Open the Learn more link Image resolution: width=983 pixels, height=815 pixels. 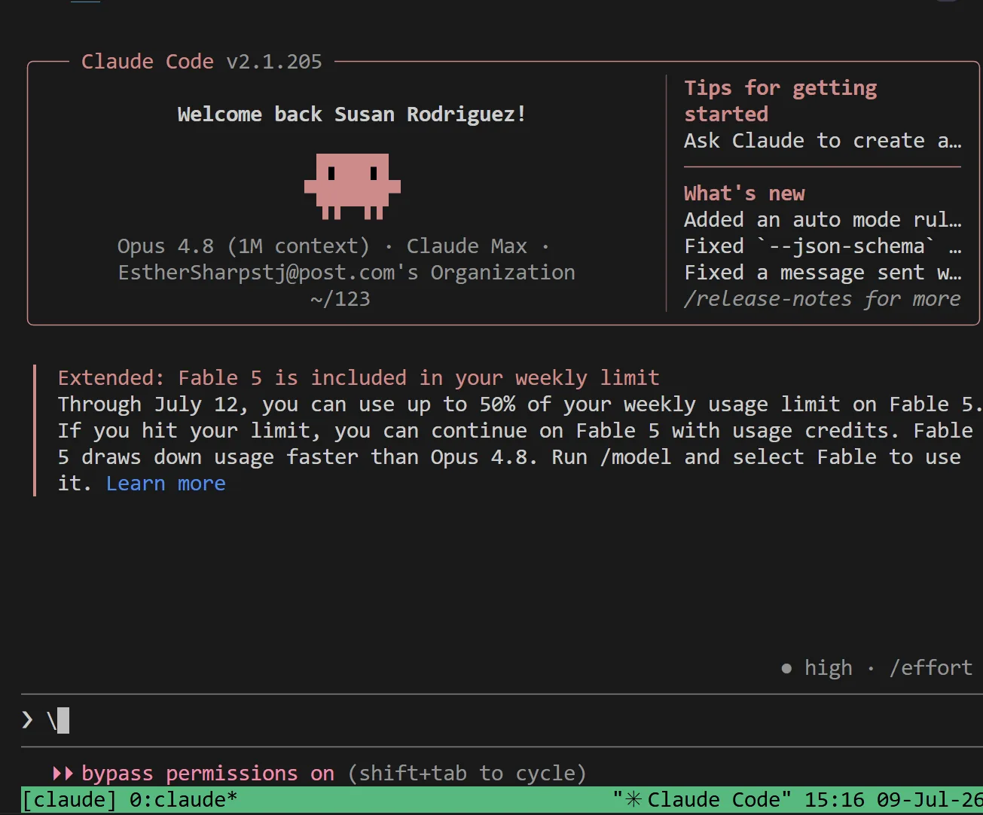[166, 484]
